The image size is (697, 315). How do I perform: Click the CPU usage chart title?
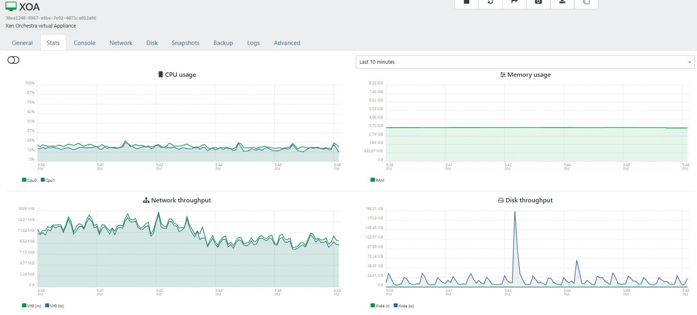180,75
